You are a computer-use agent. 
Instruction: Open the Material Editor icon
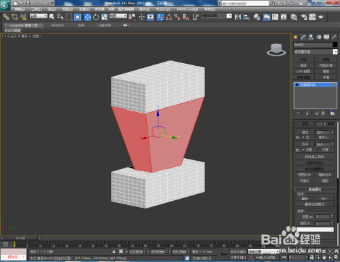point(294,17)
